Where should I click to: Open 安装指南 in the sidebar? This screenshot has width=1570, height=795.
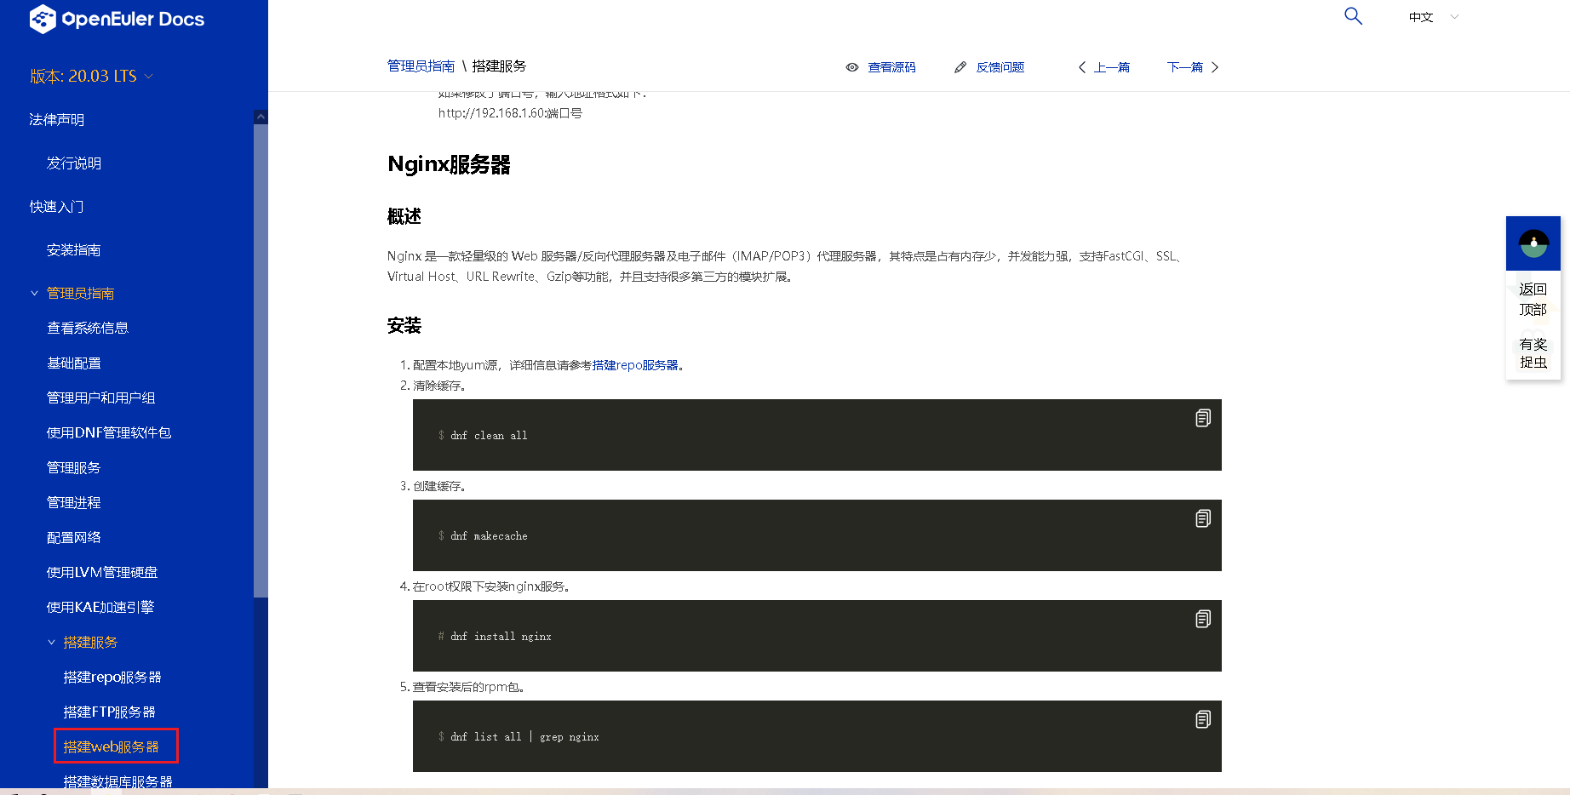74,250
